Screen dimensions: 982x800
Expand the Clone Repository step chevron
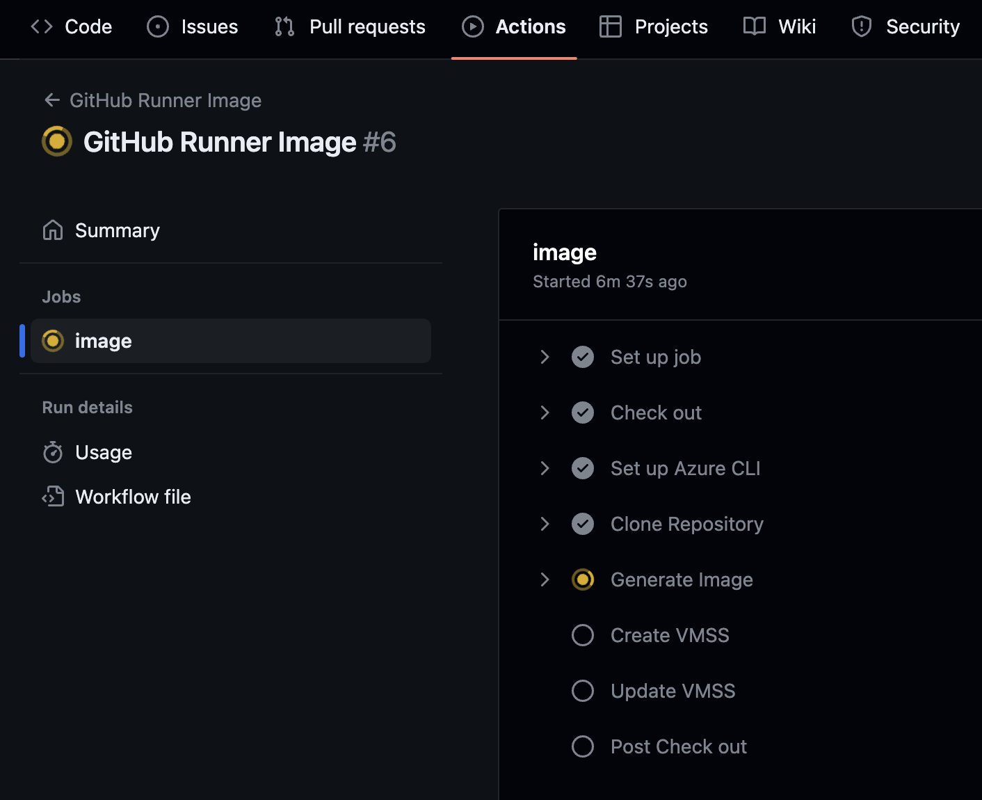[x=545, y=524]
